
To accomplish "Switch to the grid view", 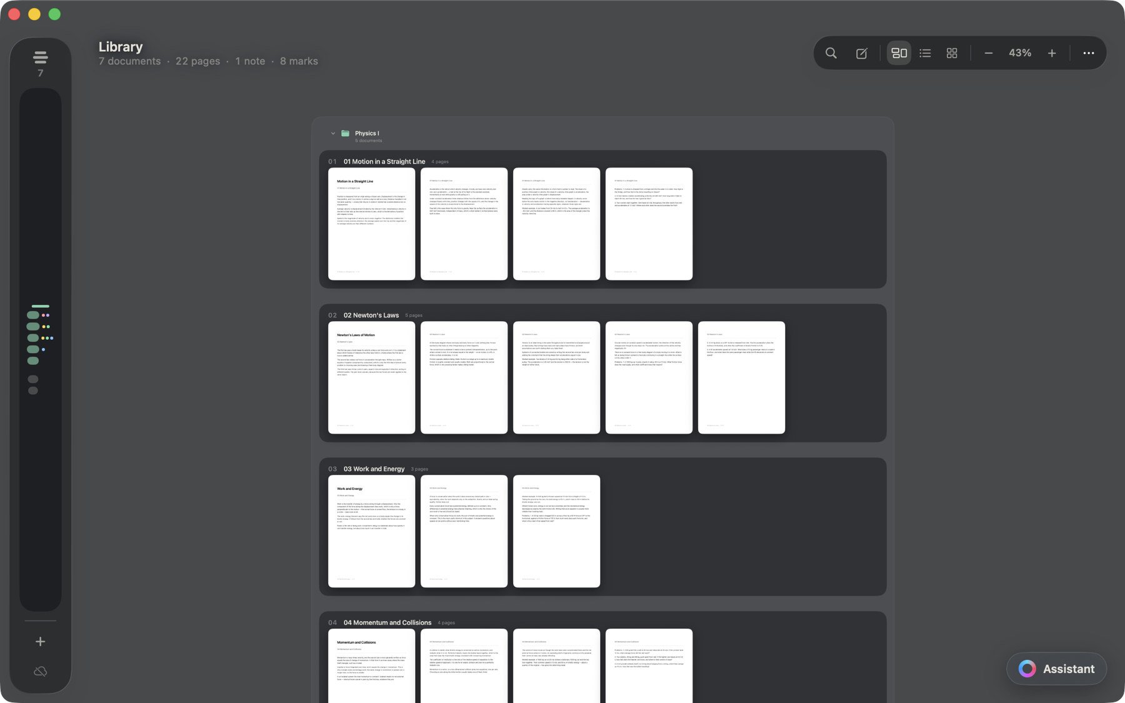I will point(952,53).
